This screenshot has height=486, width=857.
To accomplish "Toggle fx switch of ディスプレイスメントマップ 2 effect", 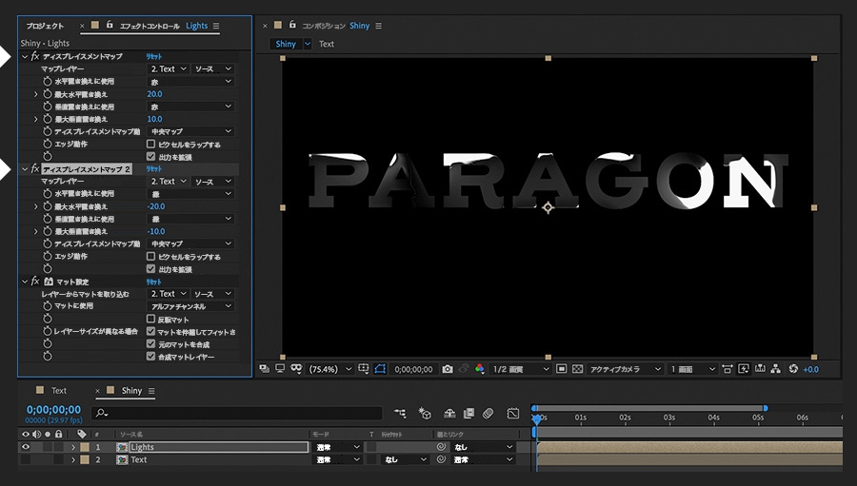I will (x=35, y=168).
